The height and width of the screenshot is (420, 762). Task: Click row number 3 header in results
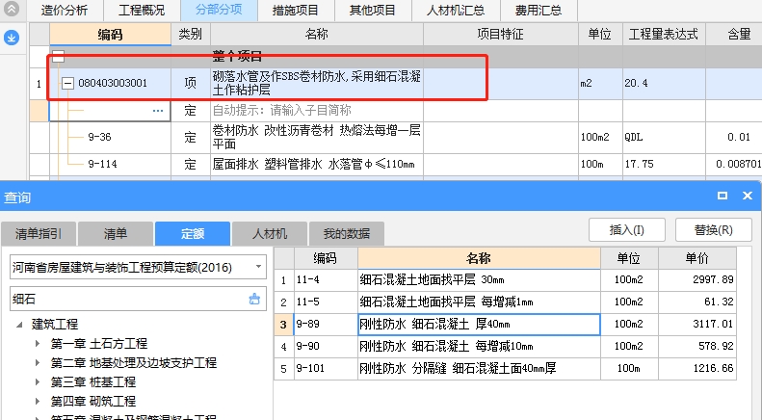pyautogui.click(x=284, y=325)
